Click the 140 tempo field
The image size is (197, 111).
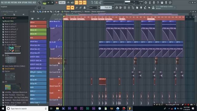tap(62, 2)
